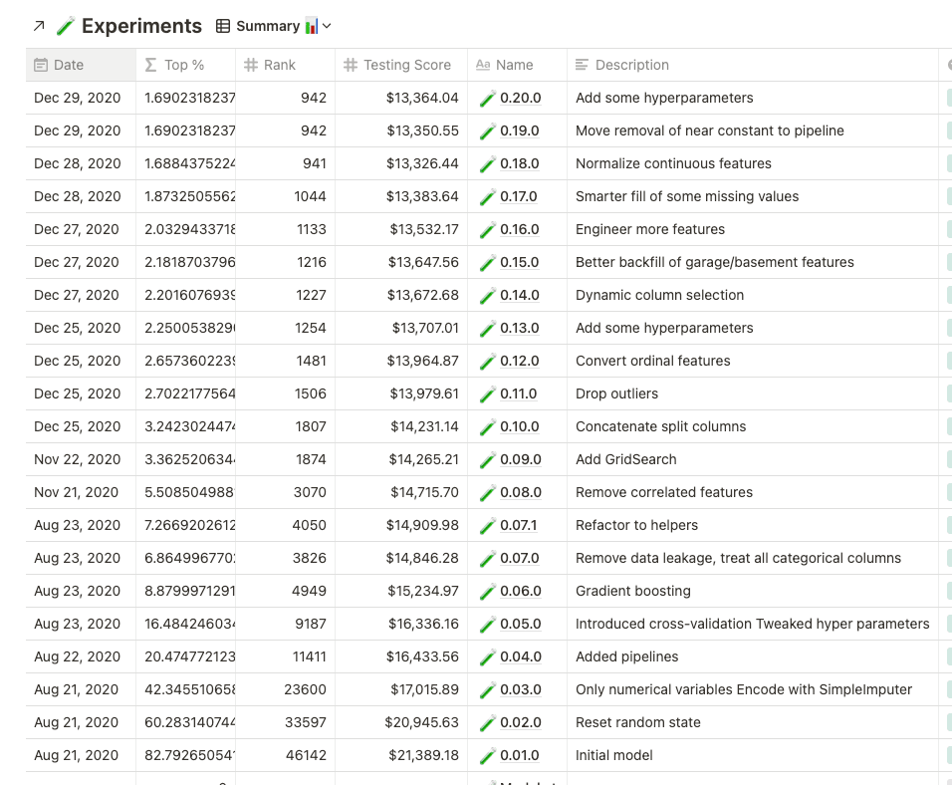The image size is (952, 785).
Task: Select the Testing Score column header
Action: [400, 65]
